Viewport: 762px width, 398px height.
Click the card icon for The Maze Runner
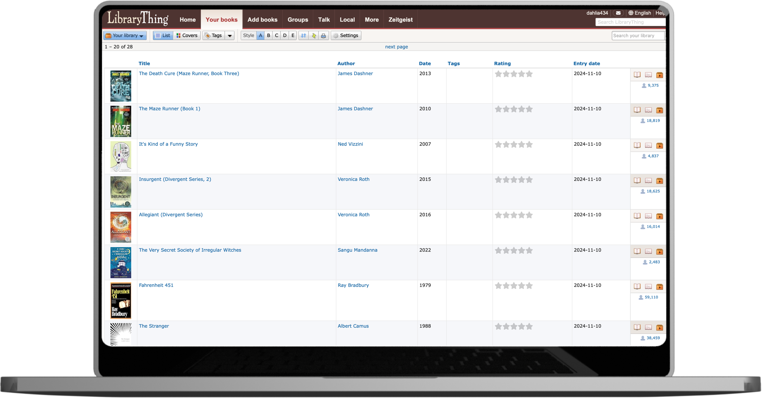click(x=648, y=110)
